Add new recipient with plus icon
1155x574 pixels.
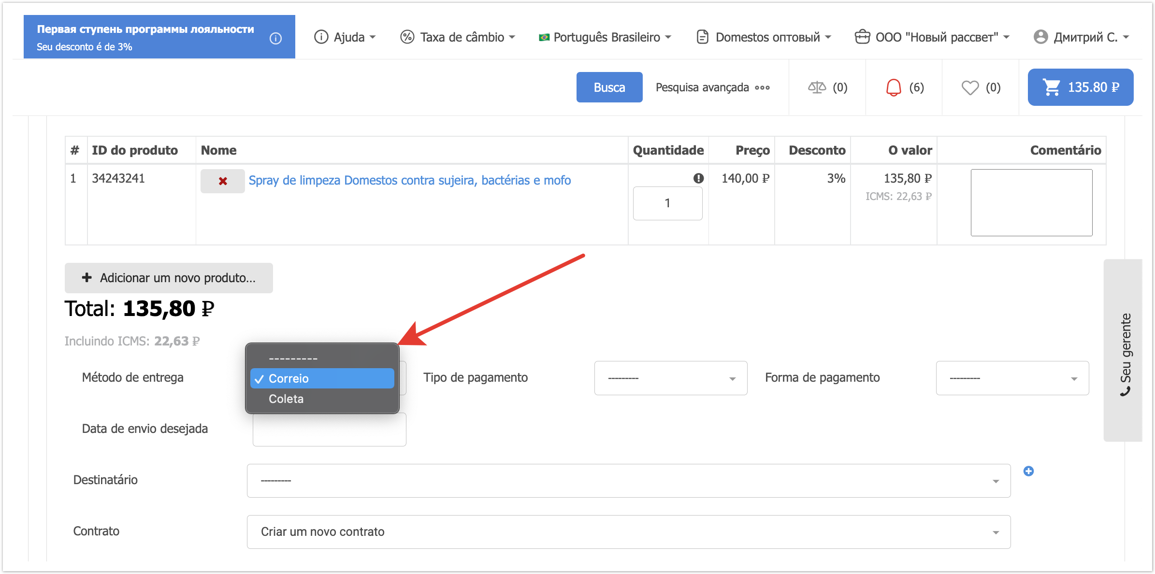1028,471
